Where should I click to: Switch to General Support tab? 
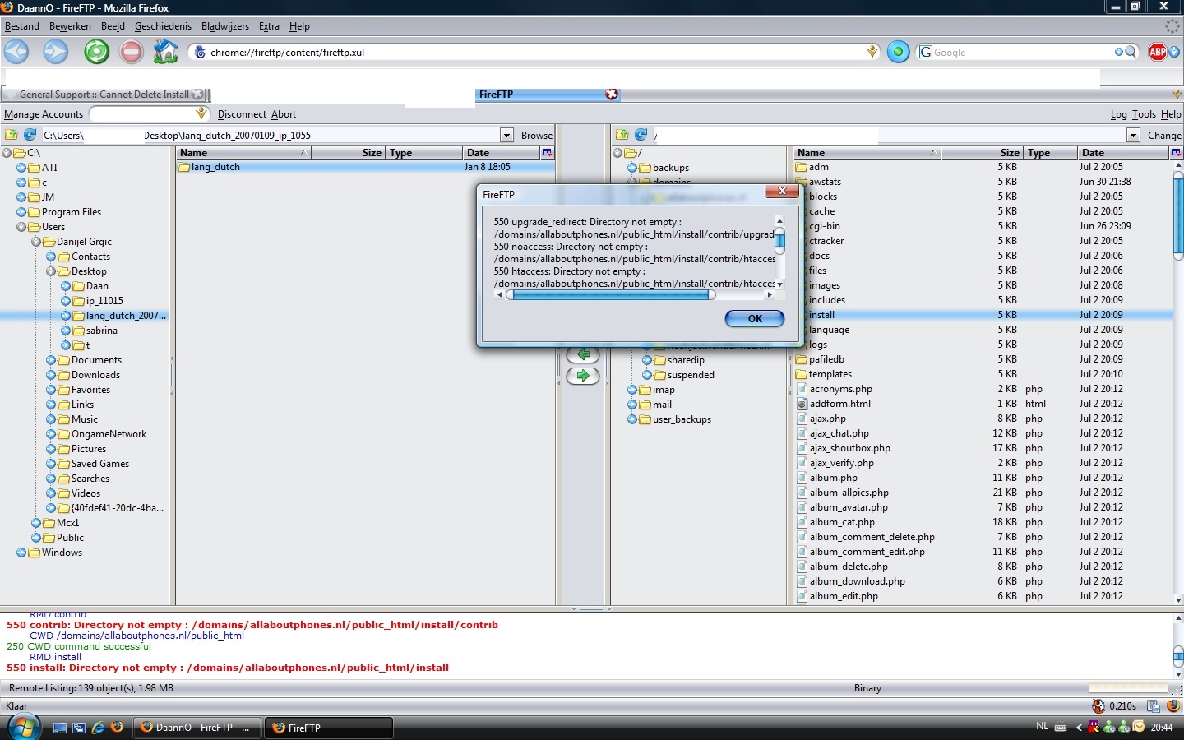[105, 95]
